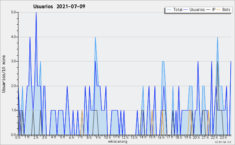The height and width of the screenshot is (145, 235).
Task: Click the 12 h x-axis label
Action: pos(125,138)
